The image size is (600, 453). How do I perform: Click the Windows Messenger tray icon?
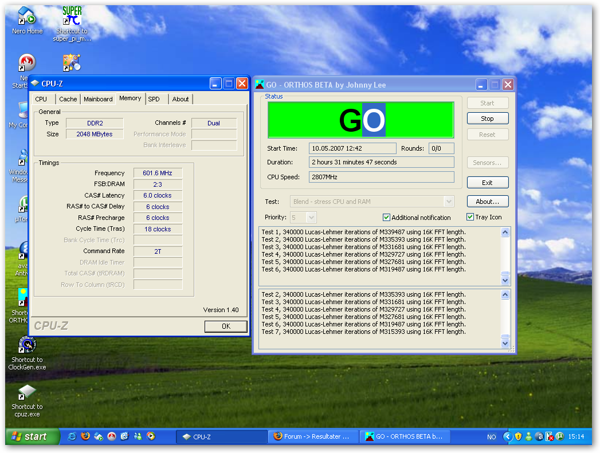tap(528, 436)
